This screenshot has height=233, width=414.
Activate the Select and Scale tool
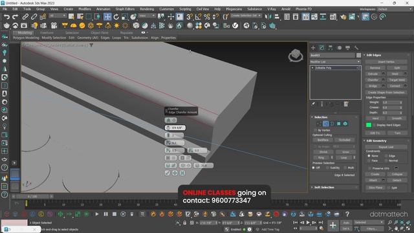point(125,17)
